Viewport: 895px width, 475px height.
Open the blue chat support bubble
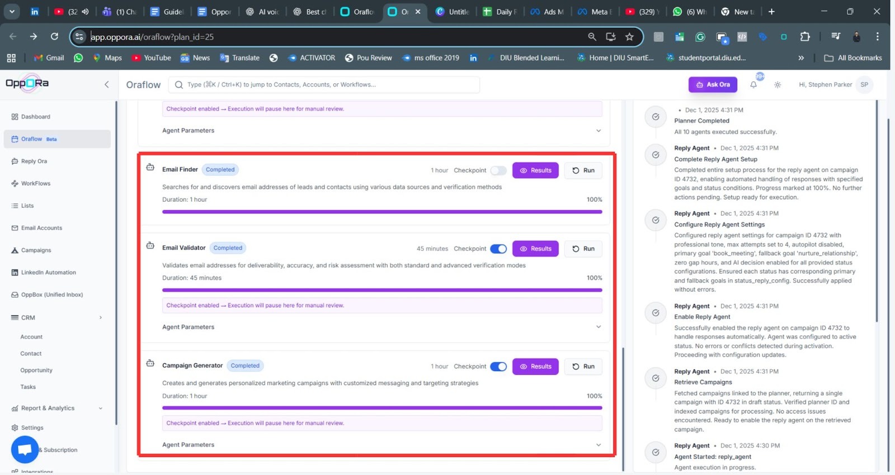coord(25,449)
